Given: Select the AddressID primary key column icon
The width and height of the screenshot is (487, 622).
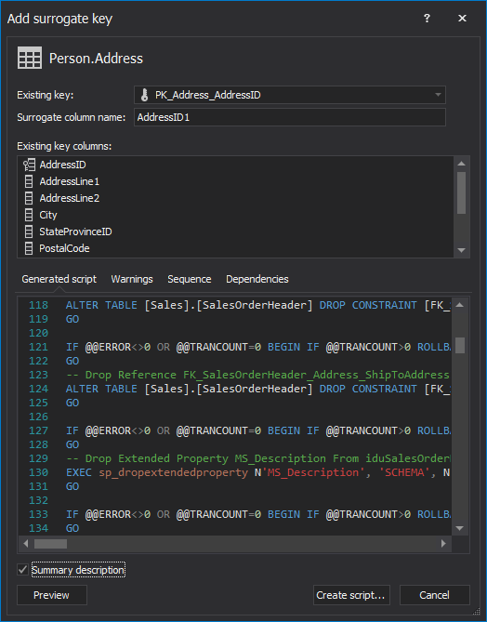Looking at the screenshot, I should tap(29, 165).
